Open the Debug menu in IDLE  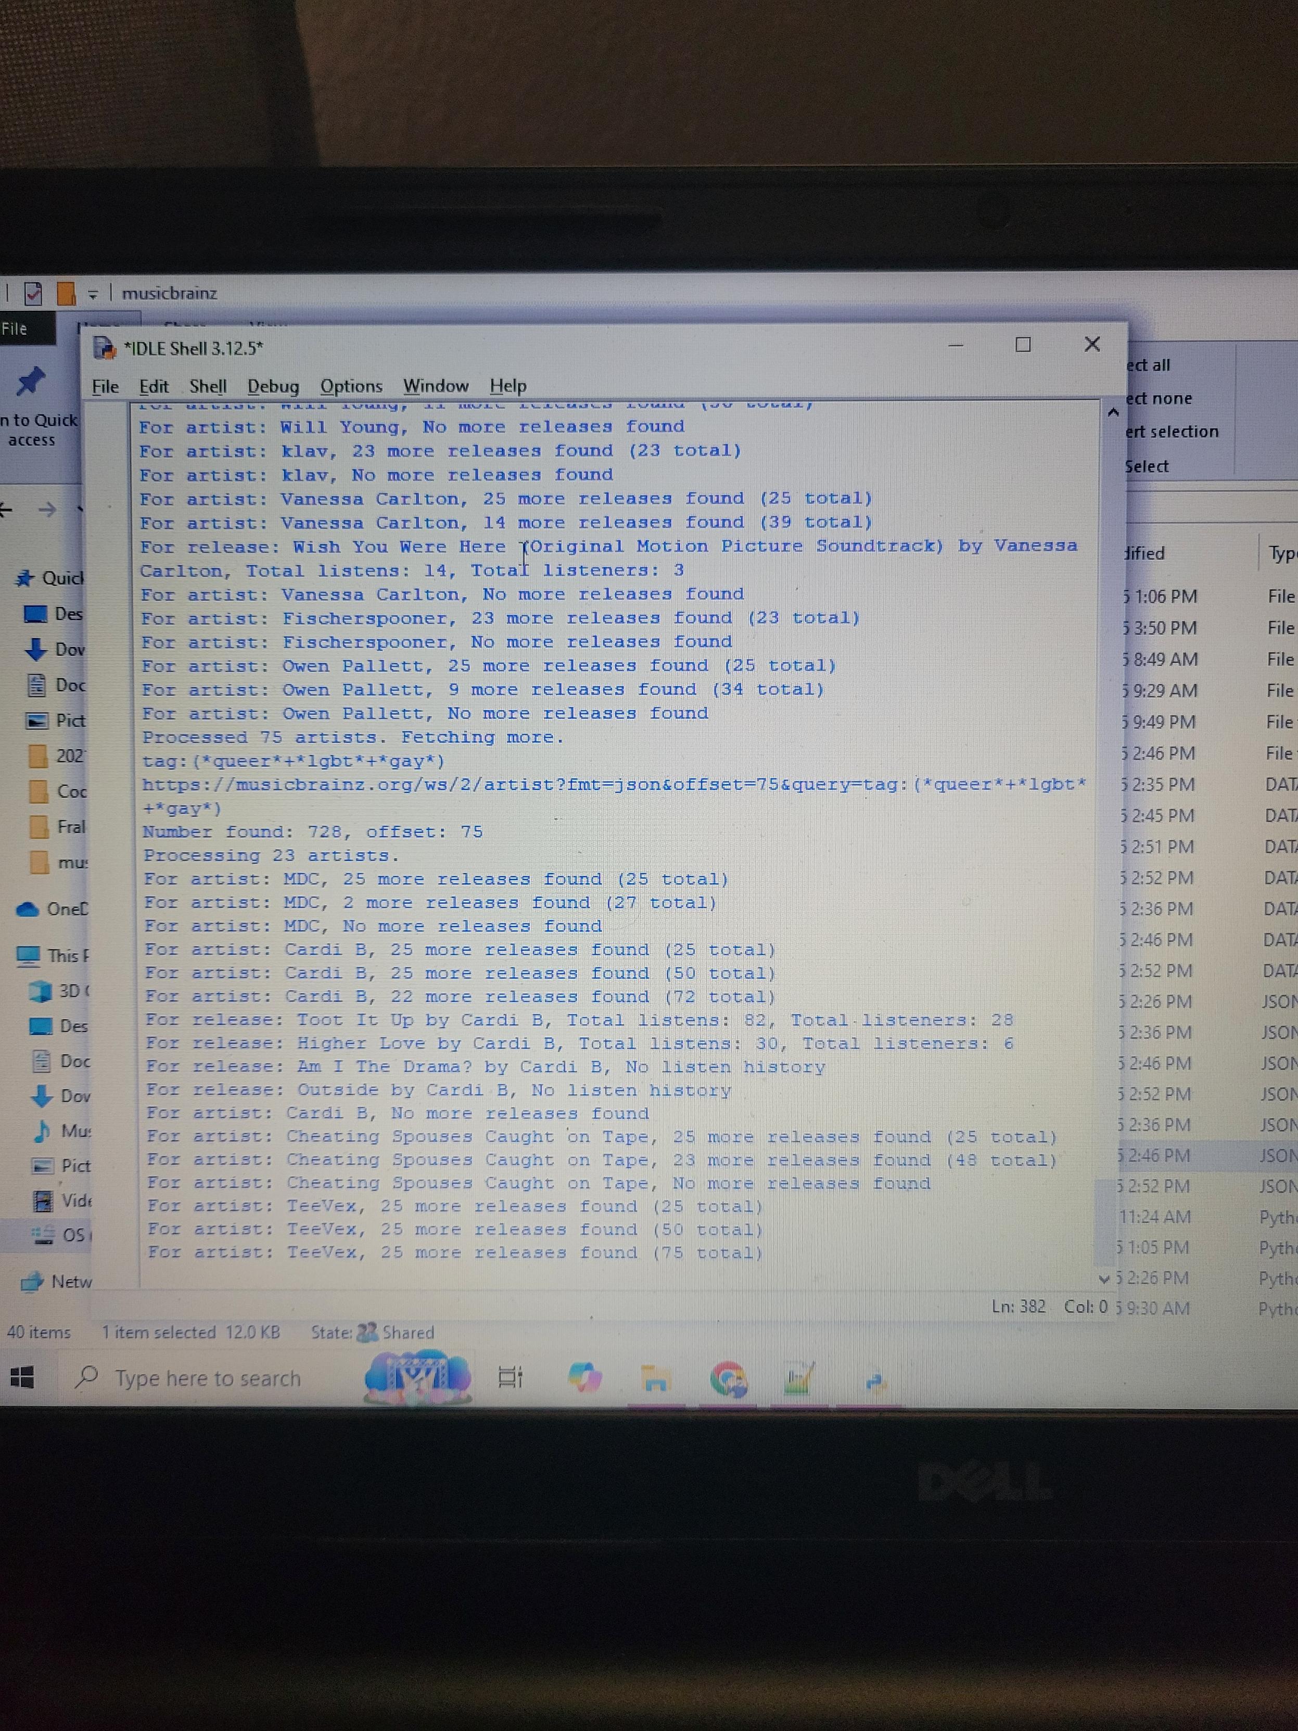(x=273, y=386)
